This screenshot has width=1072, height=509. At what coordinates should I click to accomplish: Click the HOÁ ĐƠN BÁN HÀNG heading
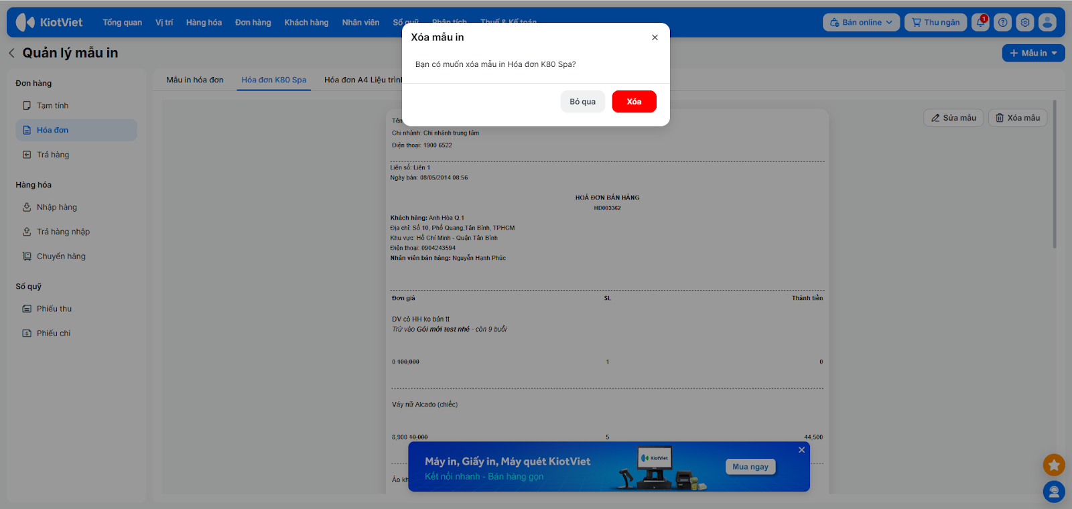pyautogui.click(x=607, y=198)
